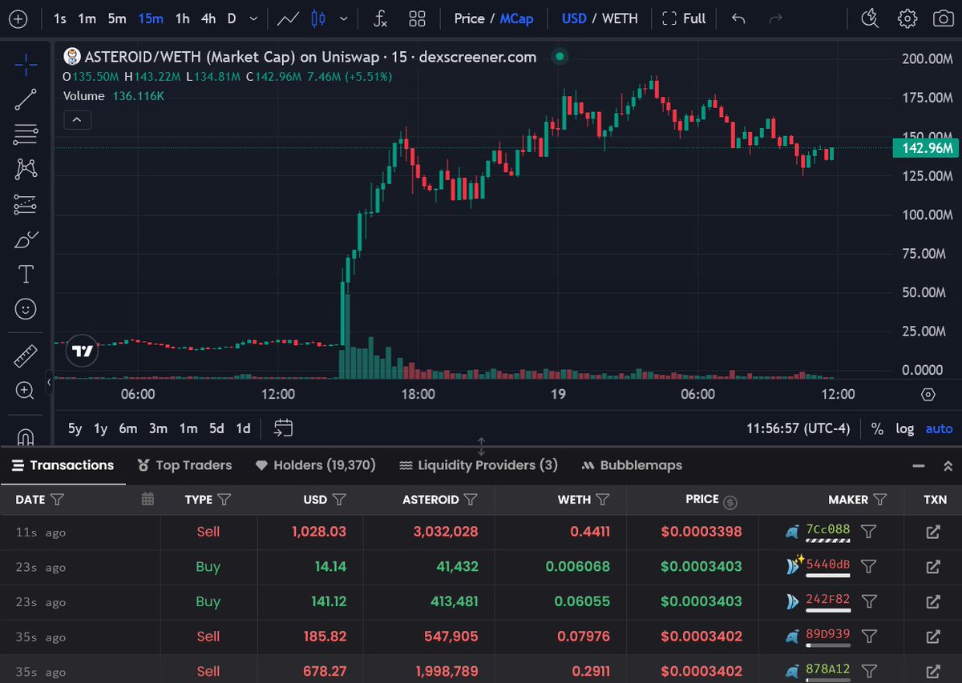The height and width of the screenshot is (683, 962).
Task: Click the TradingView watermark logo
Action: (81, 351)
